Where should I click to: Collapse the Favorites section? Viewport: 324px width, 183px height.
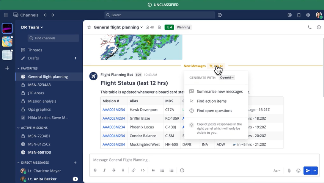point(19,69)
